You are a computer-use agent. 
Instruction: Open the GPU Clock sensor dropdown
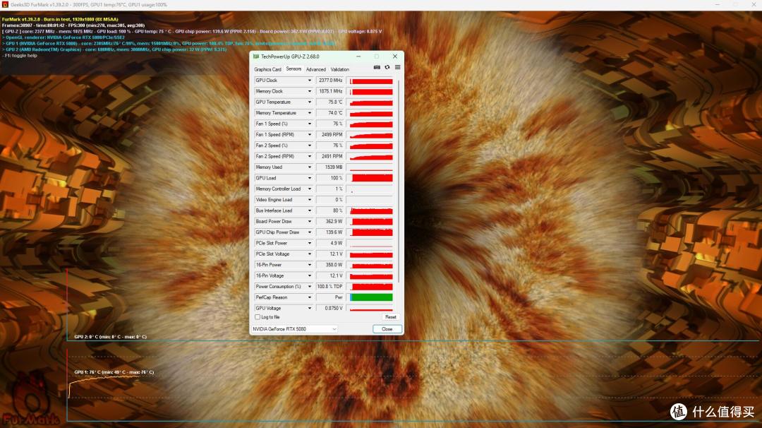(310, 81)
